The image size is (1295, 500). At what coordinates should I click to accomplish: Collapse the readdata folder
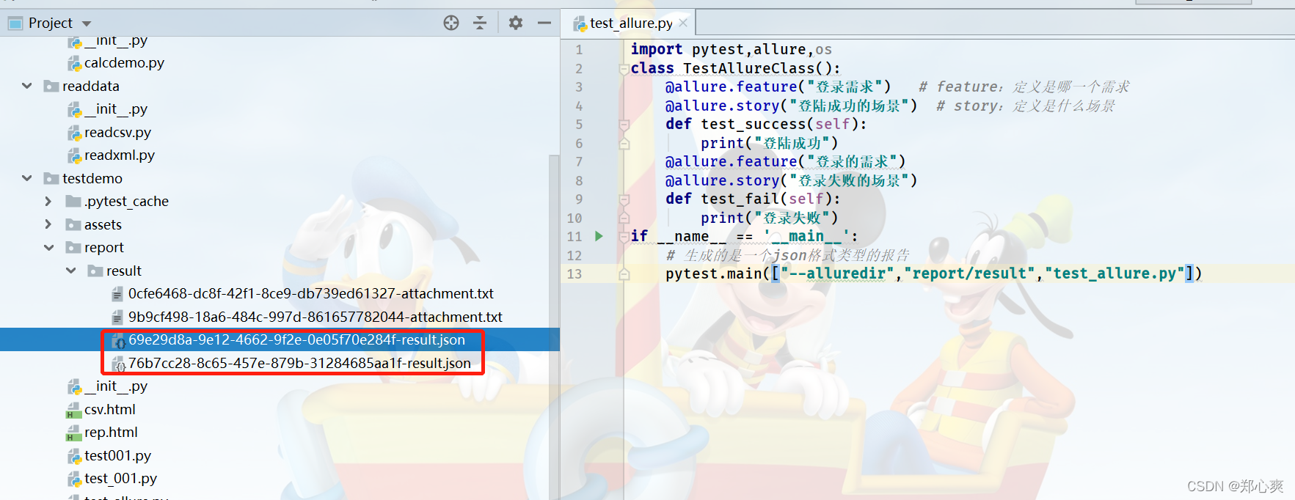click(27, 86)
